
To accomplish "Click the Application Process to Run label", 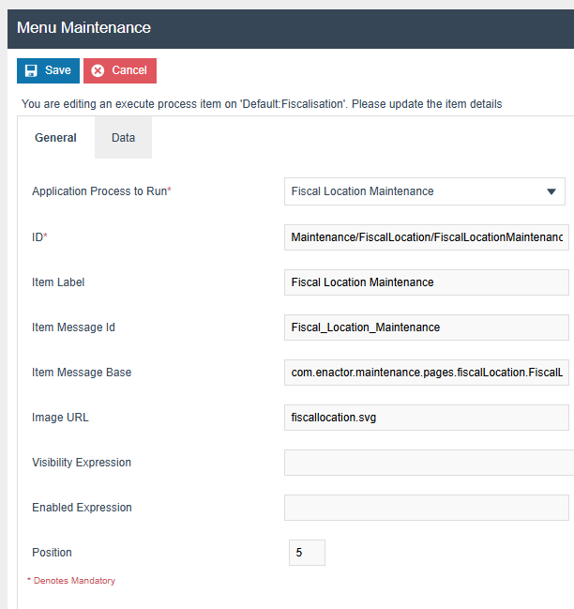I will [101, 191].
